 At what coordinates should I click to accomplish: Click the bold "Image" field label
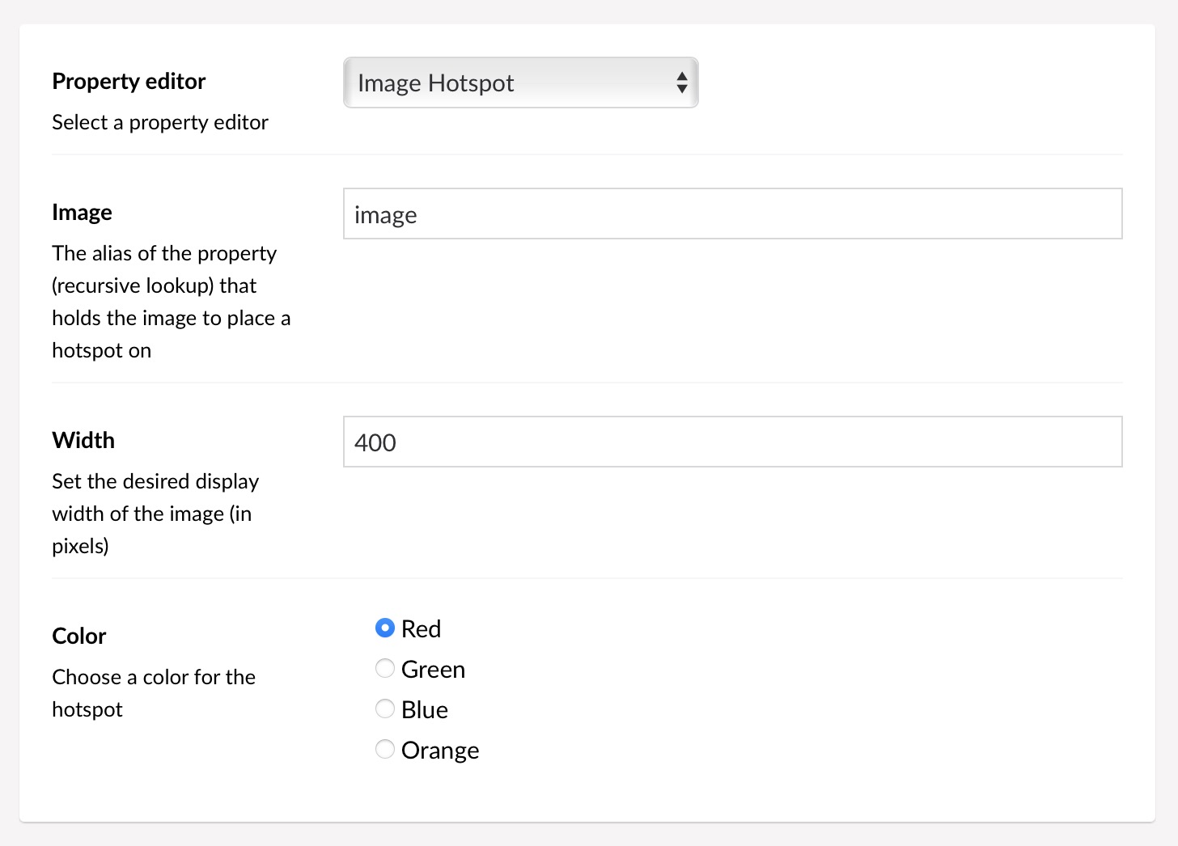tap(82, 213)
